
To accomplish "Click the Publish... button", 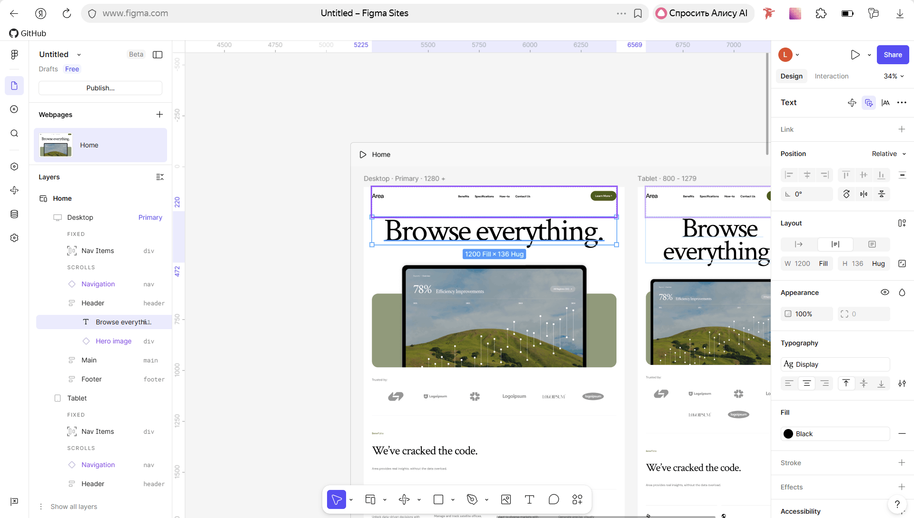I will pyautogui.click(x=100, y=88).
